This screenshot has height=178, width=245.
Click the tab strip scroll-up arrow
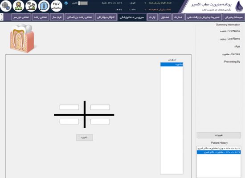2,15
